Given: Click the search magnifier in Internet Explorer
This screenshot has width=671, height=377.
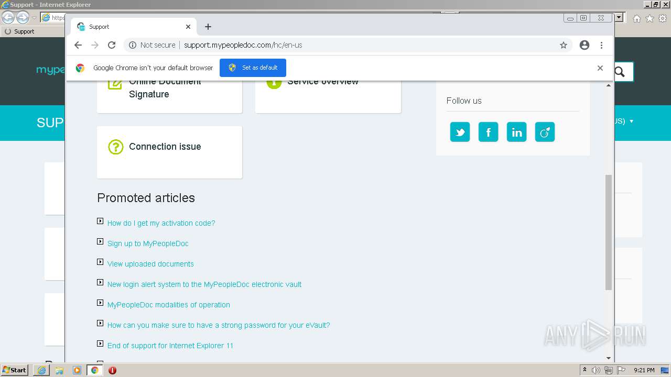Looking at the screenshot, I should tap(620, 72).
